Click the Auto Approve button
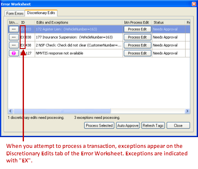Image resolution: width=198 pixels, height=169 pixels. pyautogui.click(x=128, y=126)
